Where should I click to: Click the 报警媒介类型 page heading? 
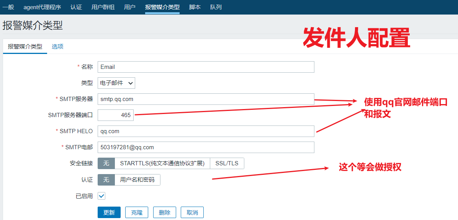[x=33, y=26]
